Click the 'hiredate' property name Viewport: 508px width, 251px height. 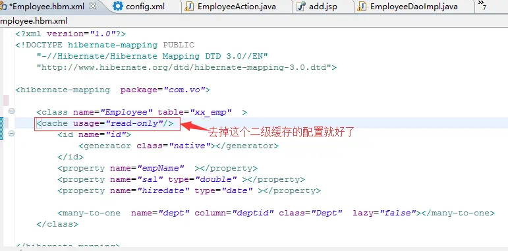[x=163, y=190]
